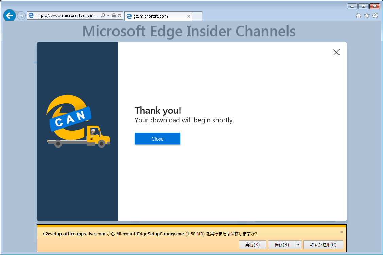383x255 pixels.
Task: Open the Tools gear icon
Action: click(375, 16)
